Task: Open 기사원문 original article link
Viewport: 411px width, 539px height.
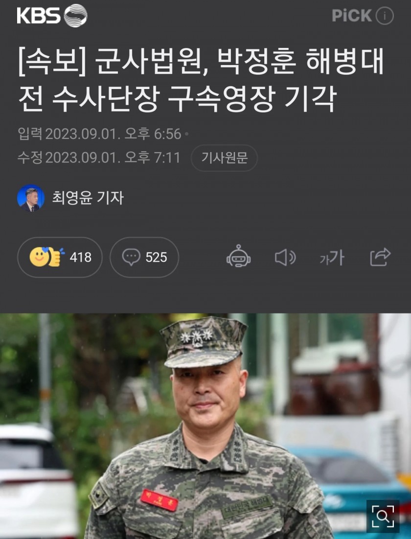Action: [224, 158]
